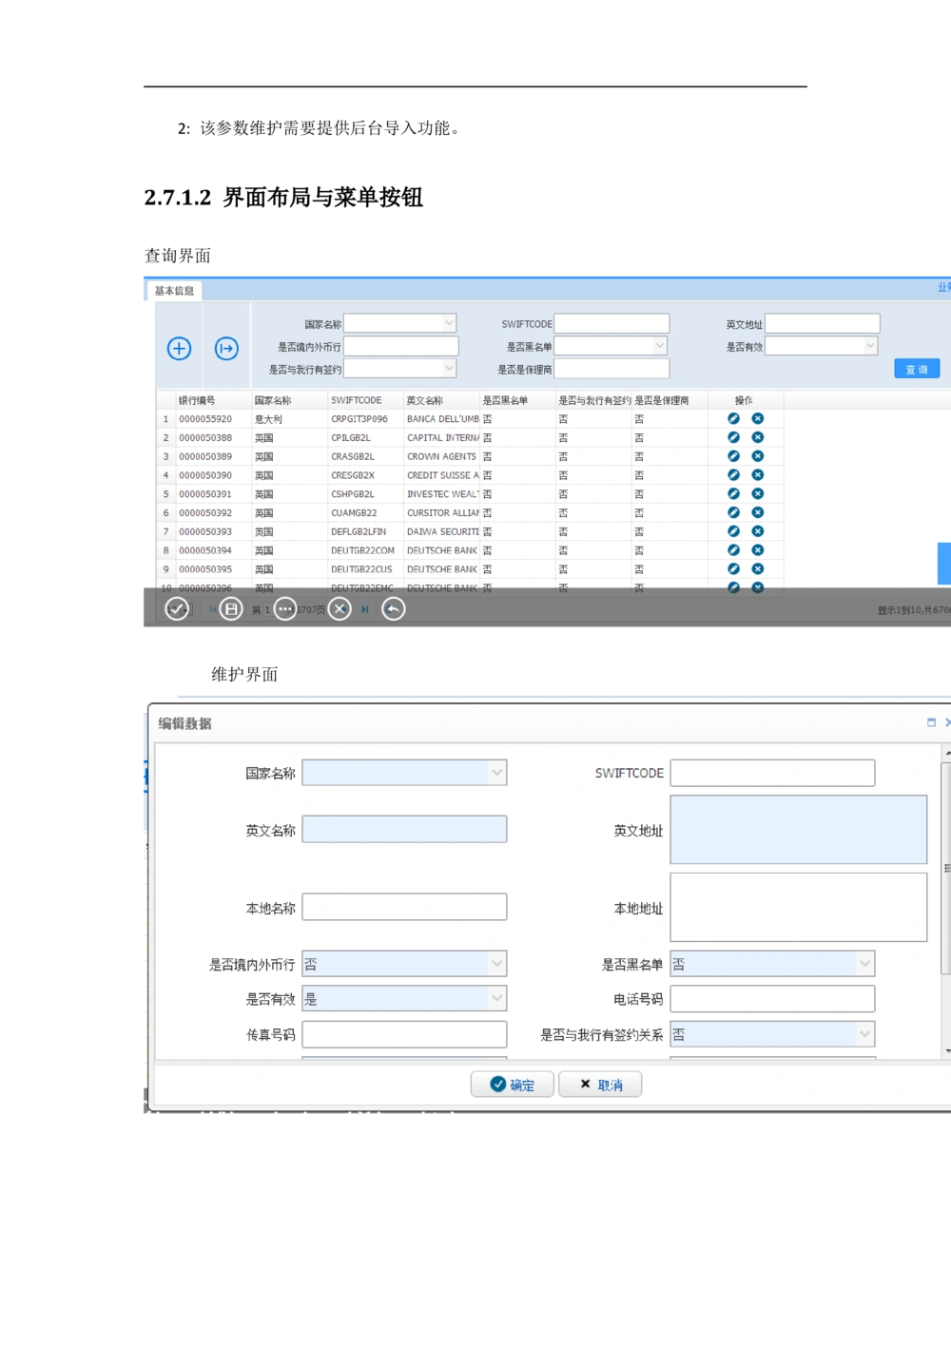Screen dimensions: 951x1345
Task: Click the circled X icon in bottom overlay
Action: (x=340, y=609)
